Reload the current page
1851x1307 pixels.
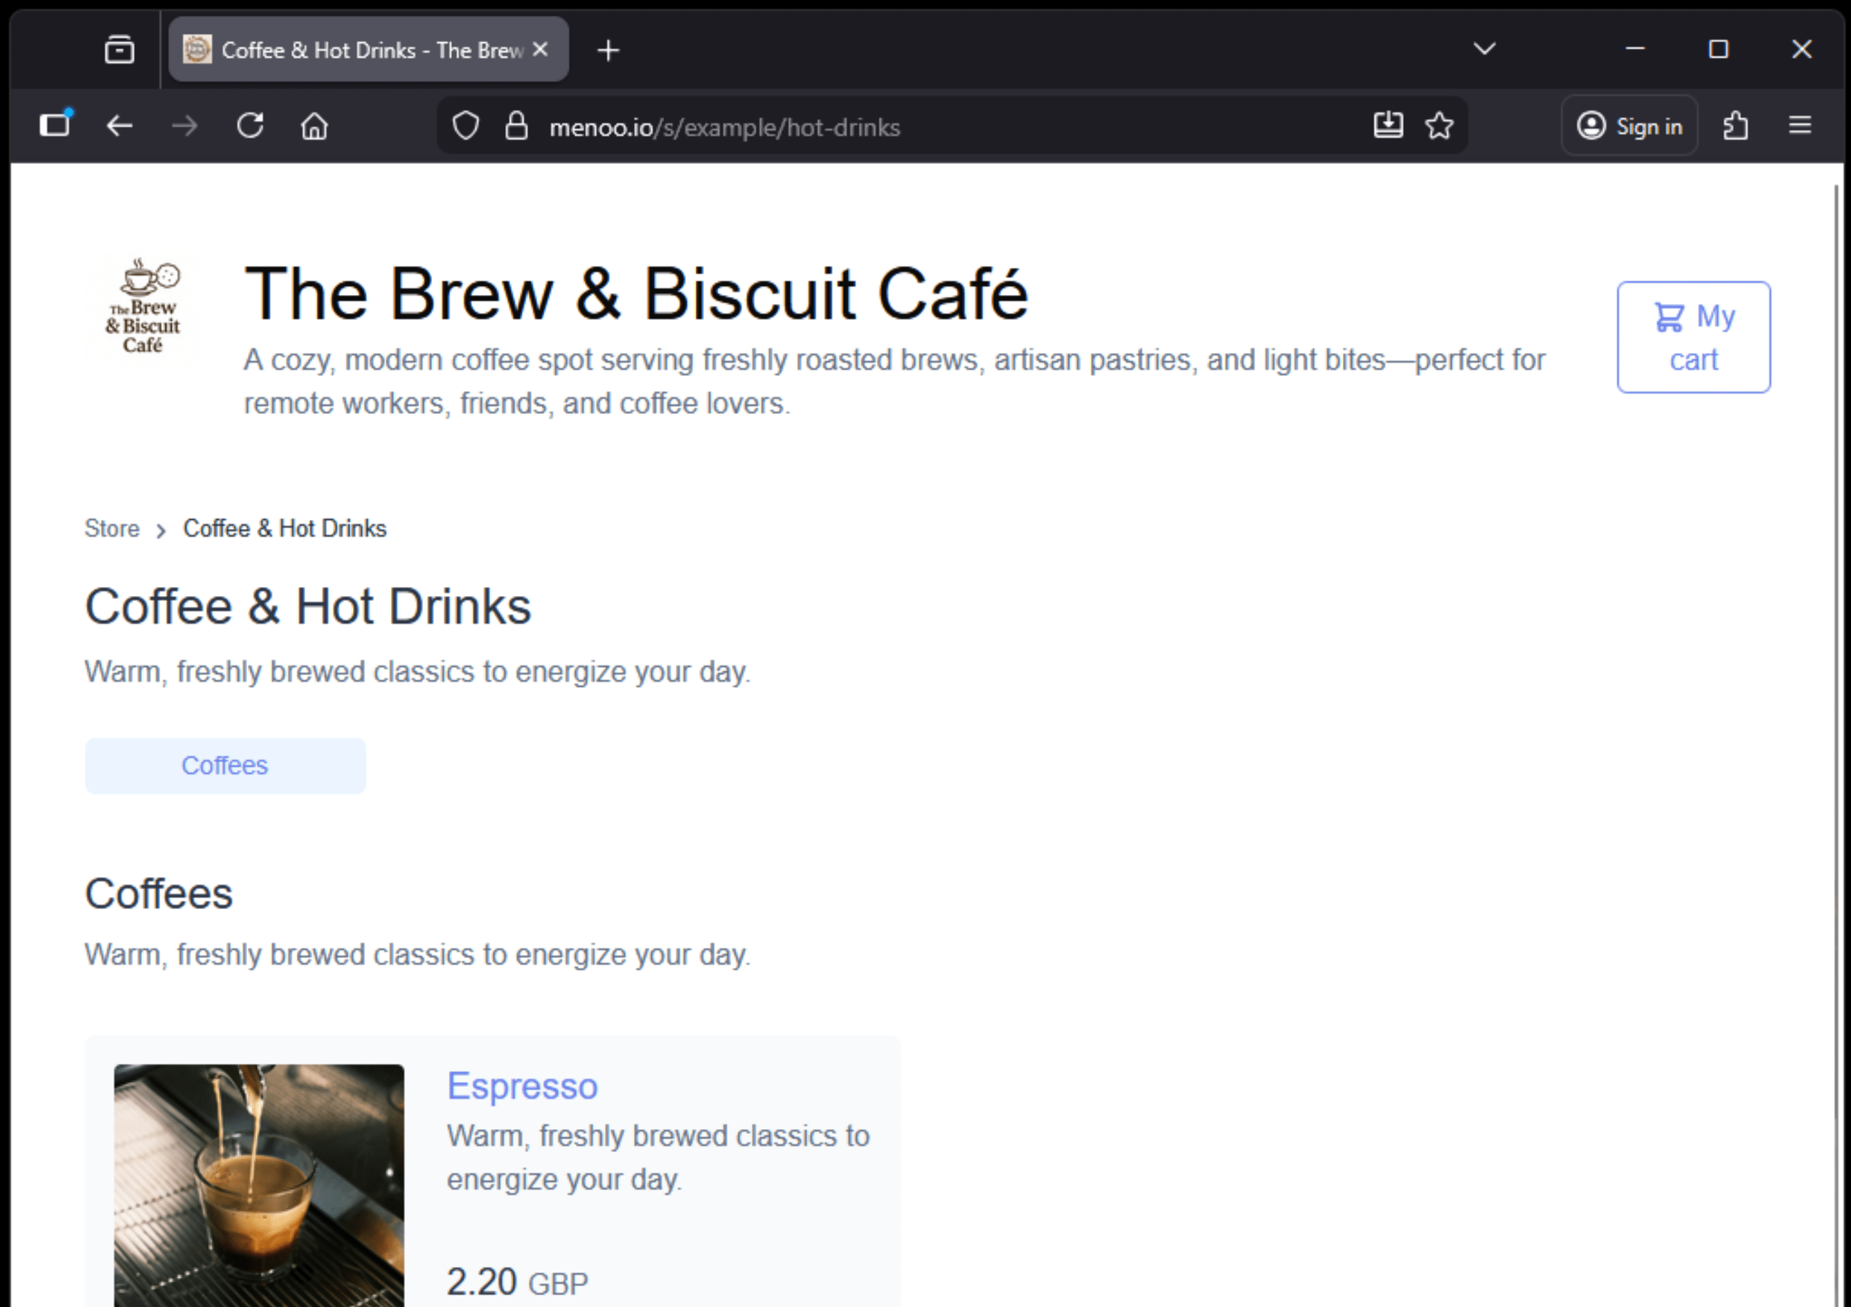point(250,126)
